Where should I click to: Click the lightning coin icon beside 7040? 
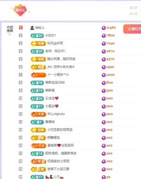(x=104, y=44)
